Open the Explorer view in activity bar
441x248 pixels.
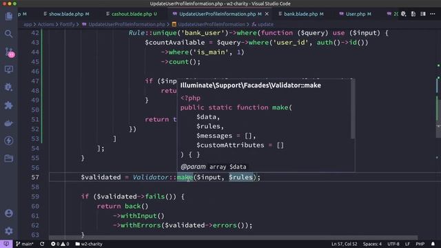coord(9,17)
